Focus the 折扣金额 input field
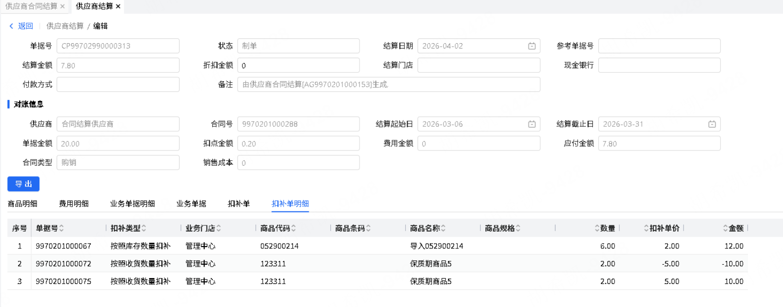This screenshot has width=783, height=307. [x=299, y=65]
